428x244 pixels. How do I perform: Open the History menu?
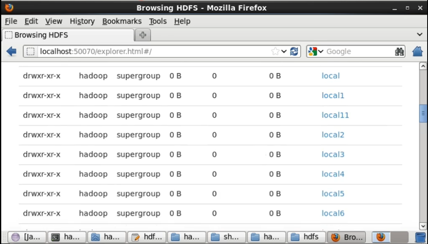click(x=82, y=21)
